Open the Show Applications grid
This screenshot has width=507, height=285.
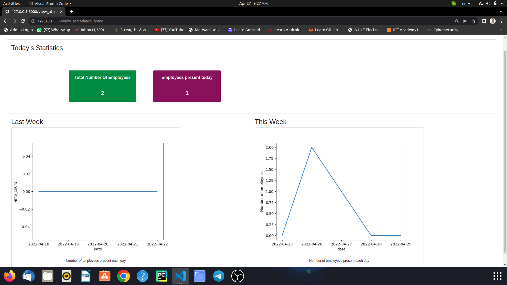click(497, 276)
